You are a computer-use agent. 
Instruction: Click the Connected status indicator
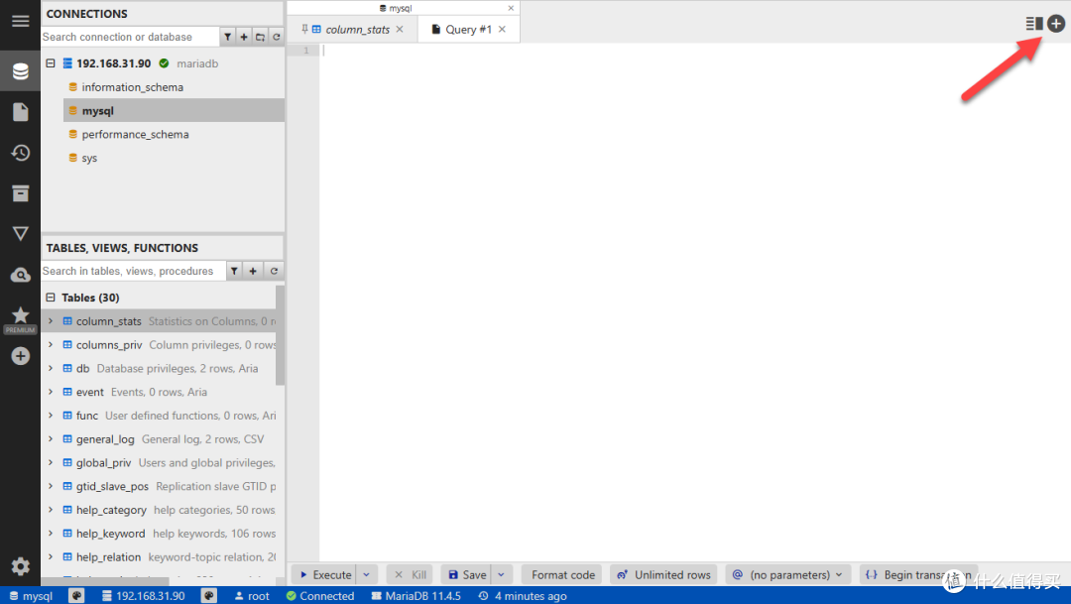(319, 596)
